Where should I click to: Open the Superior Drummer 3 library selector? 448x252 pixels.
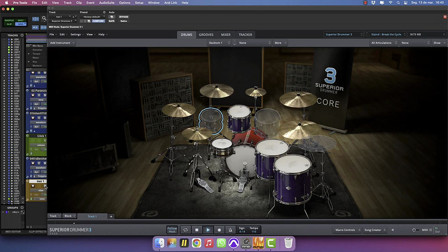click(x=343, y=35)
